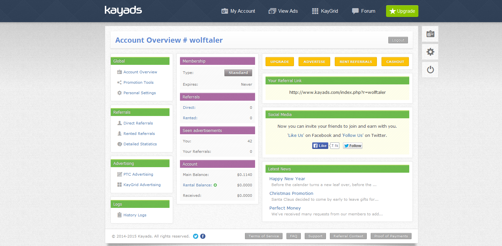
Task: Click the RENT REFERRALS button
Action: (x=356, y=62)
